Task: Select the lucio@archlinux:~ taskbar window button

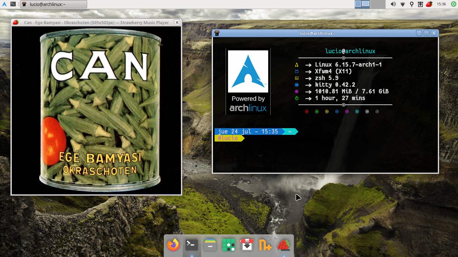Action: tap(54, 4)
